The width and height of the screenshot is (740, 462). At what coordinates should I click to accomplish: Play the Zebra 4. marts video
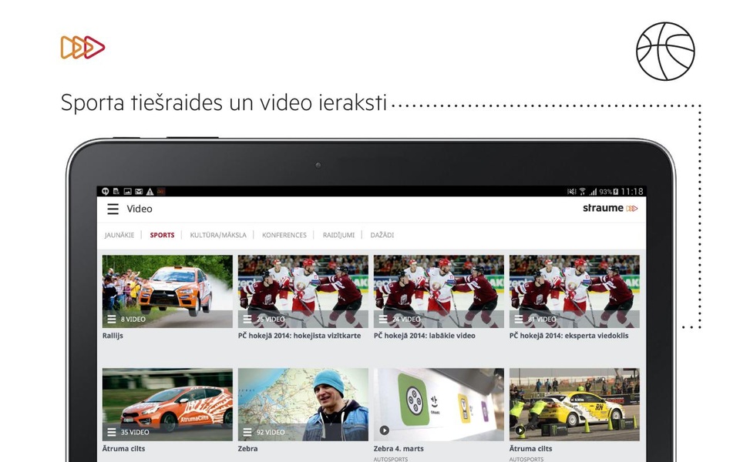(384, 430)
